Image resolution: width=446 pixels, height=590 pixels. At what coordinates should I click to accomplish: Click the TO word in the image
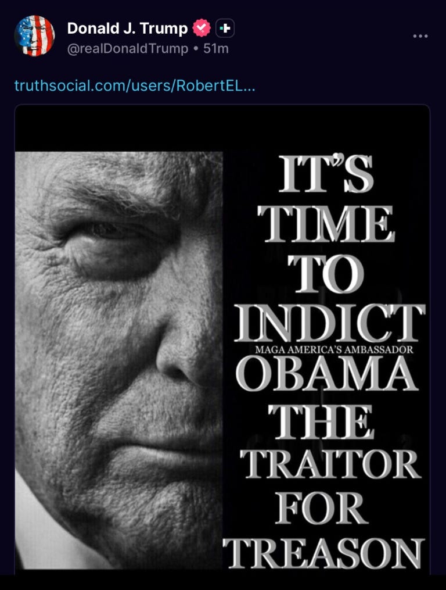click(326, 274)
